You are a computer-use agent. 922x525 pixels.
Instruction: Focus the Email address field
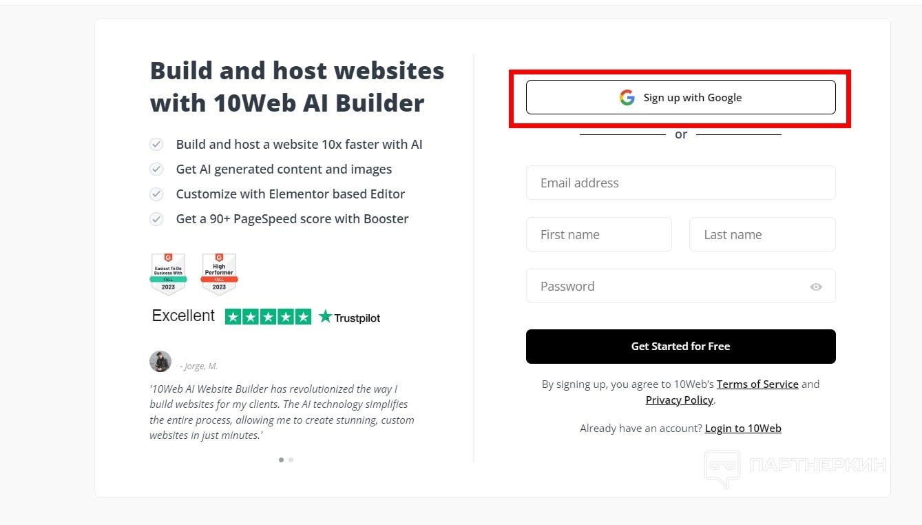[680, 183]
